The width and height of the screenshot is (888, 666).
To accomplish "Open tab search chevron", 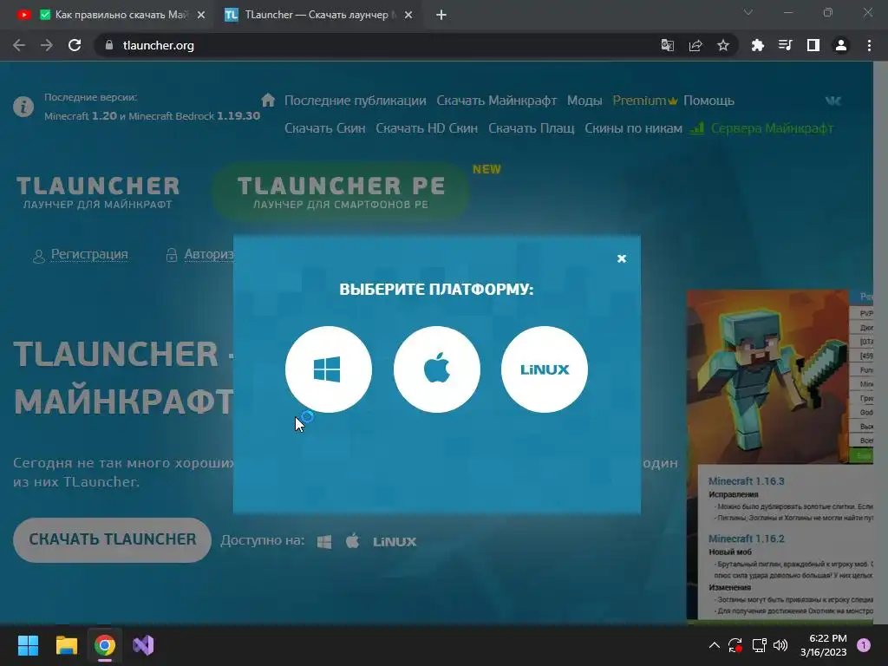I will [x=748, y=12].
